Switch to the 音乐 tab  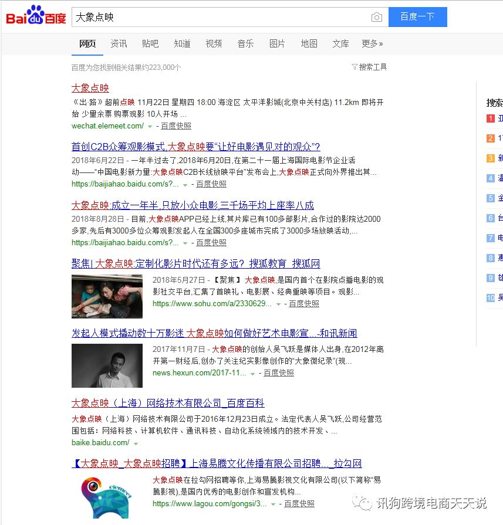[245, 43]
